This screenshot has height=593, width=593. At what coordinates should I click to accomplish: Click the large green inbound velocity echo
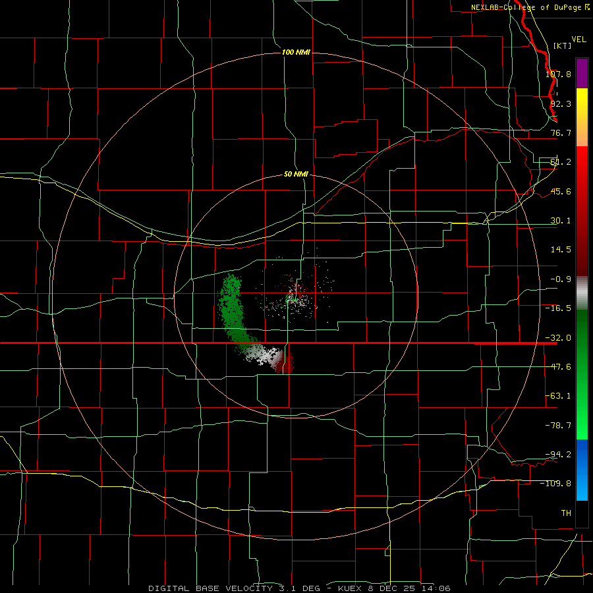(231, 310)
